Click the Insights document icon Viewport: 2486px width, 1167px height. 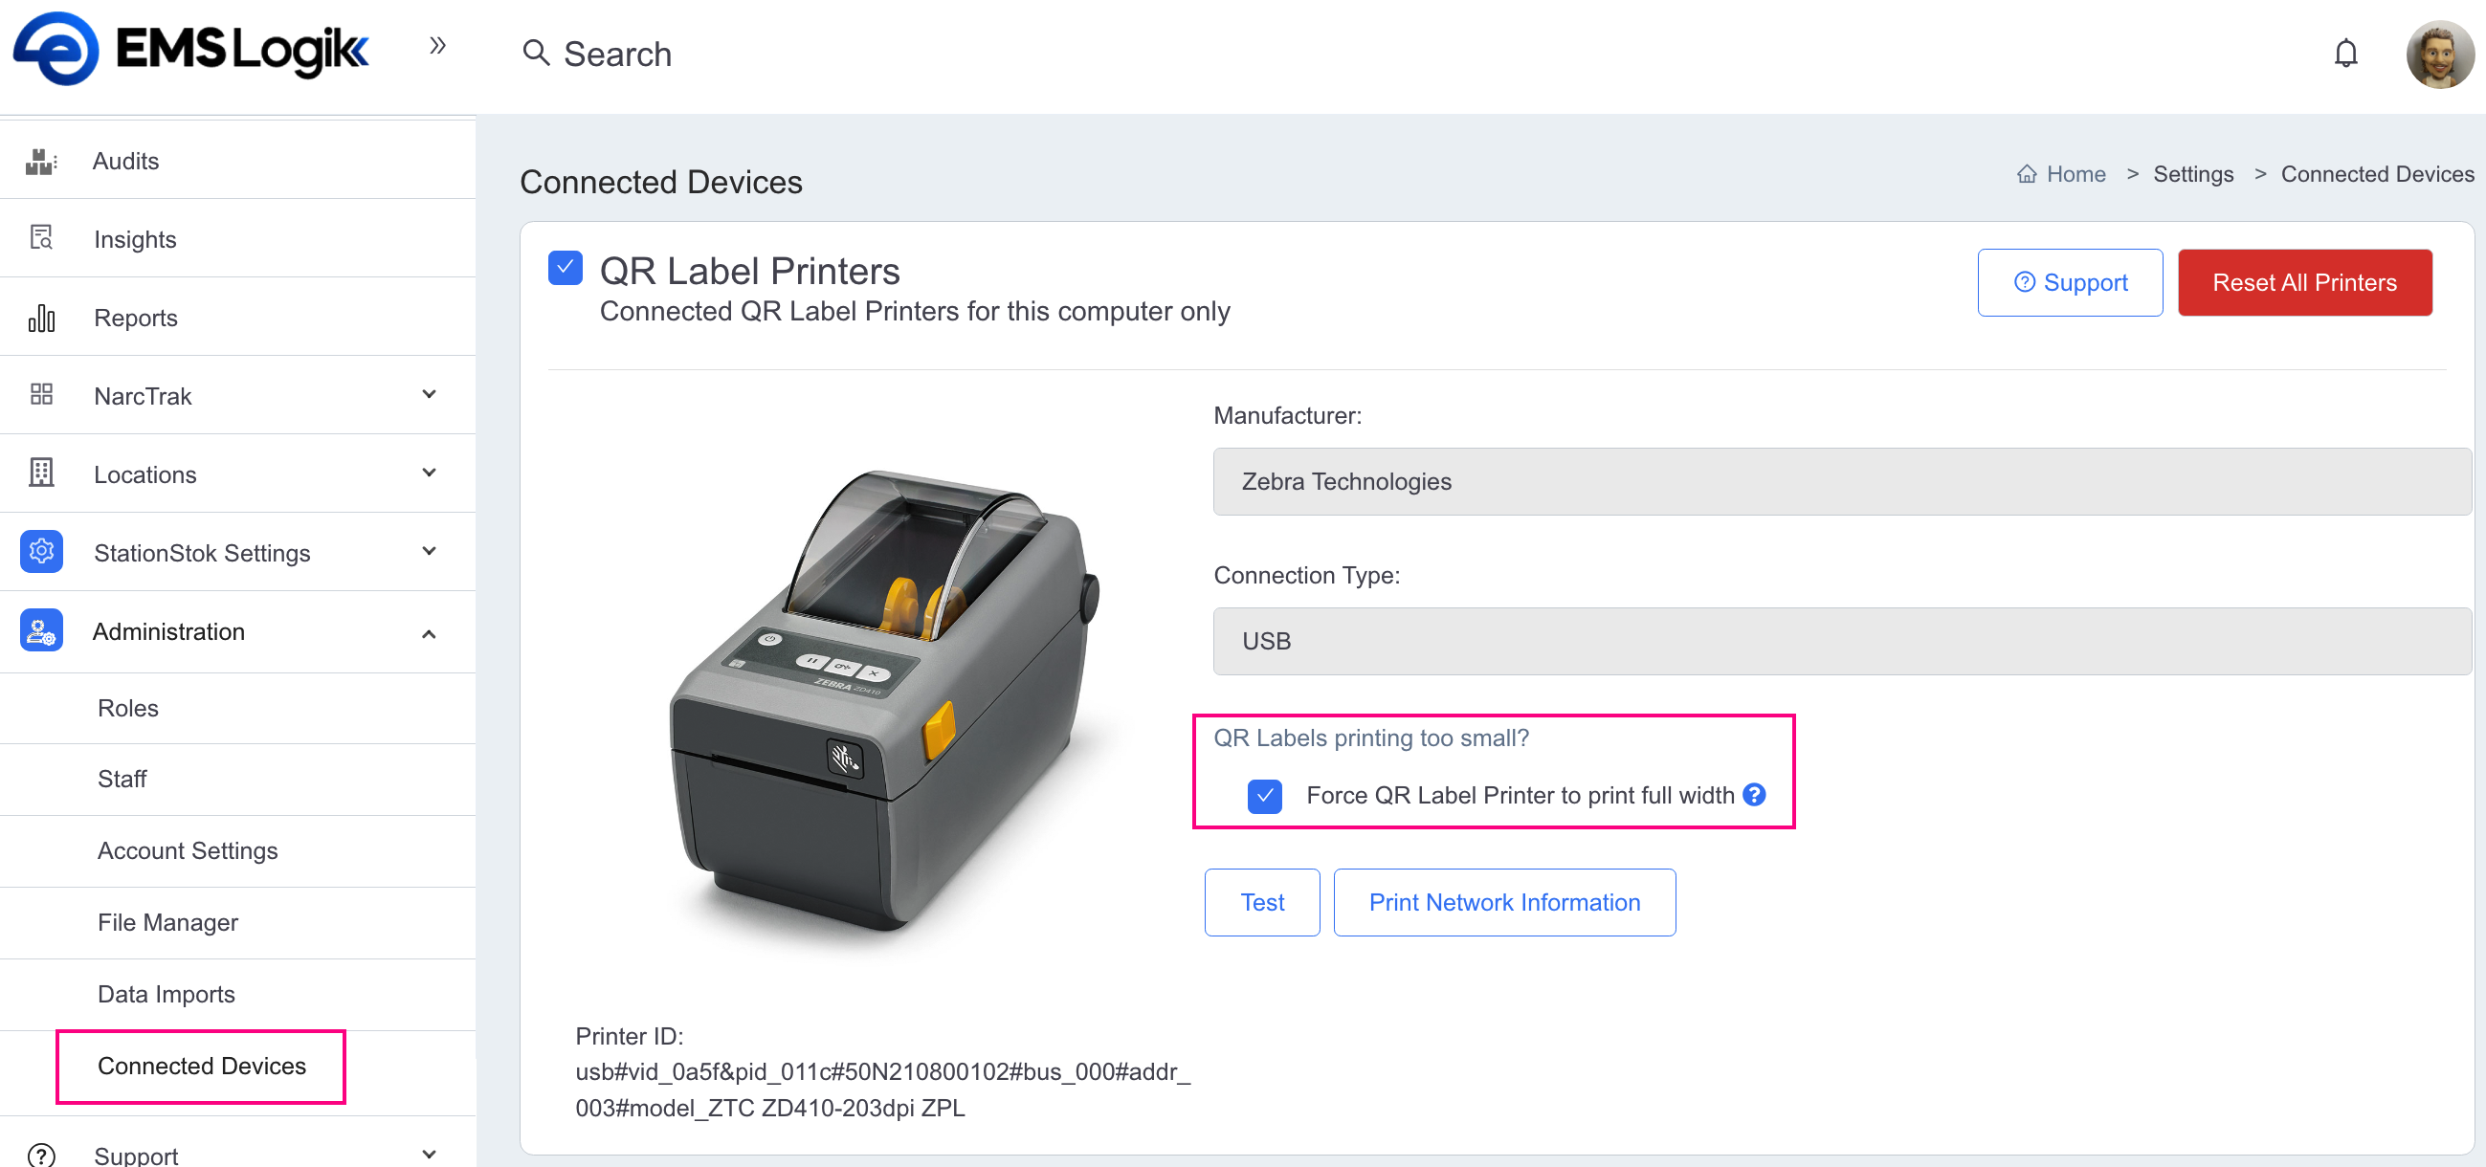coord(40,238)
